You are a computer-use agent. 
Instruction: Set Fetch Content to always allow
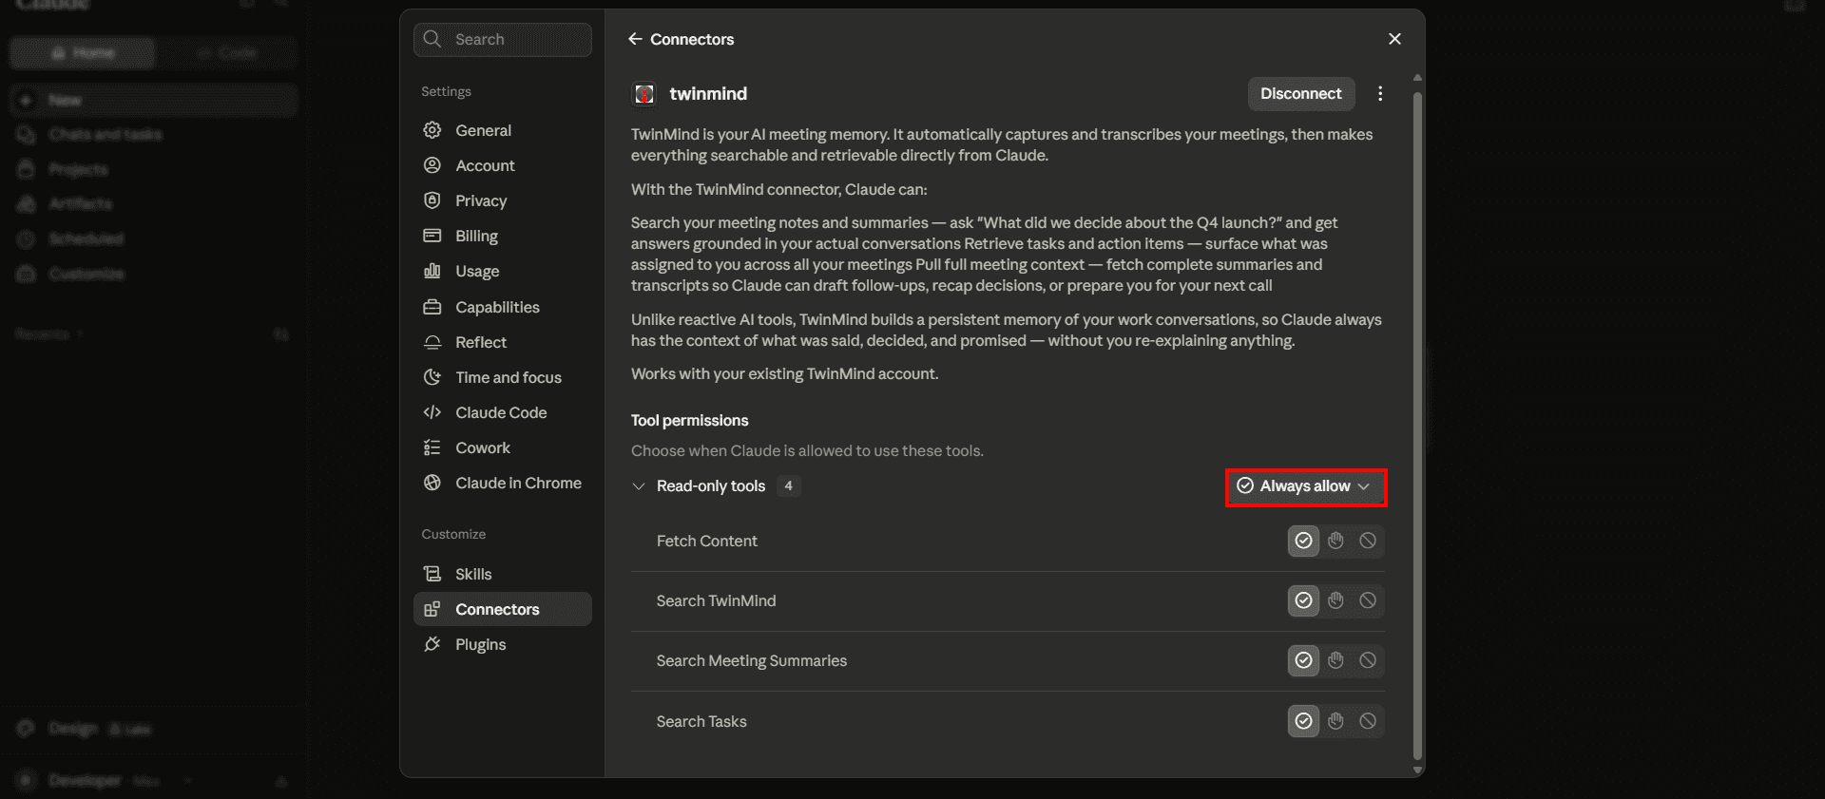point(1304,541)
